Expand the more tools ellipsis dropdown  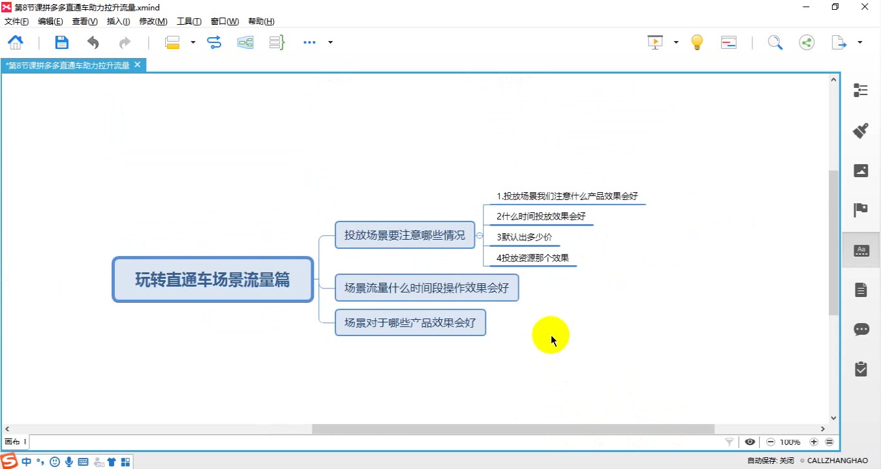tap(330, 42)
